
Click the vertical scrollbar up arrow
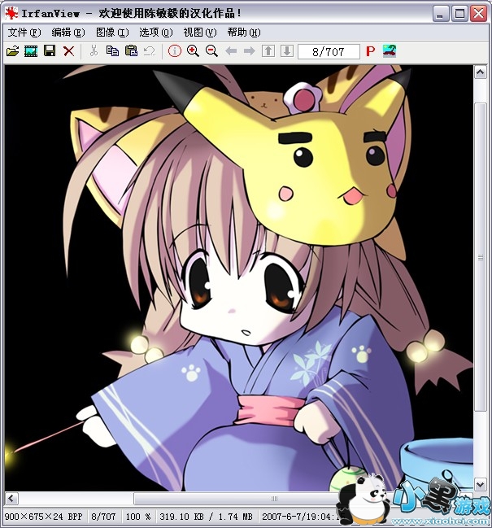(x=481, y=72)
